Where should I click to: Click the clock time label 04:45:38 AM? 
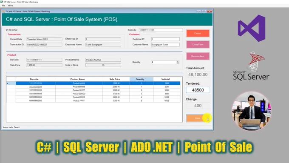[11, 30]
